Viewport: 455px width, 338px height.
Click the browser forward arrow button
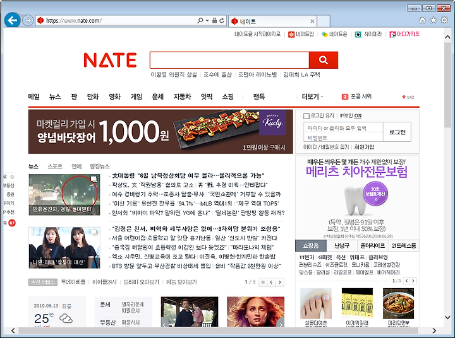pos(28,21)
